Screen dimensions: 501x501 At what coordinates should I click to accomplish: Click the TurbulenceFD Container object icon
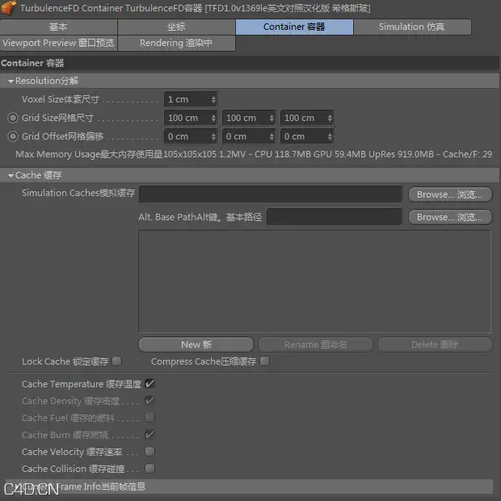coord(8,8)
